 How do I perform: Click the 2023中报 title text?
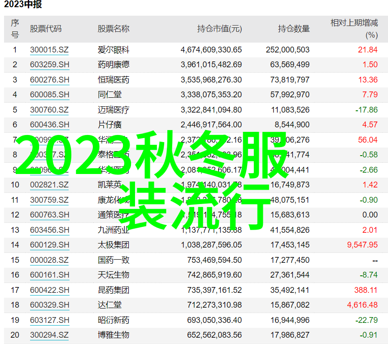[x=23, y=4]
